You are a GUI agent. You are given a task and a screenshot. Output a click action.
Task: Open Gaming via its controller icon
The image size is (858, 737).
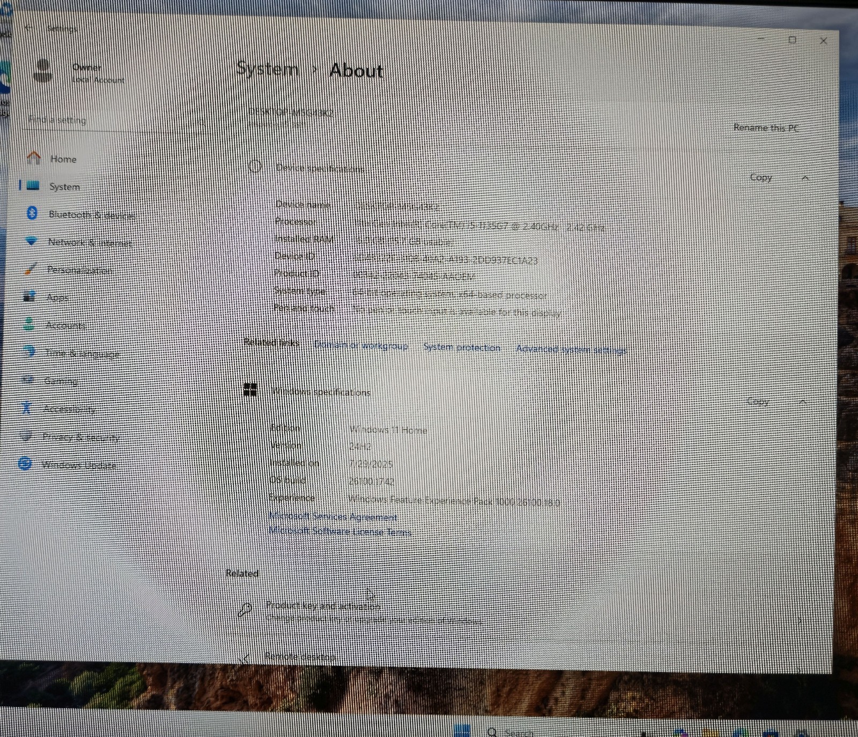[x=28, y=379]
